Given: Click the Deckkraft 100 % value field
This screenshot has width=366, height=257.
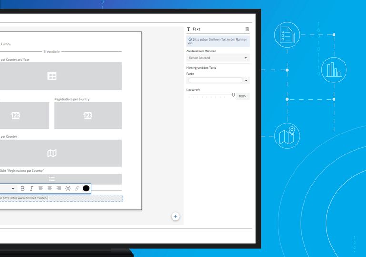Looking at the screenshot, I should [243, 96].
